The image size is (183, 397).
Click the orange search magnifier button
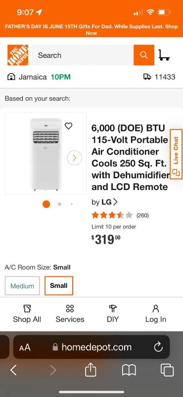(x=144, y=55)
